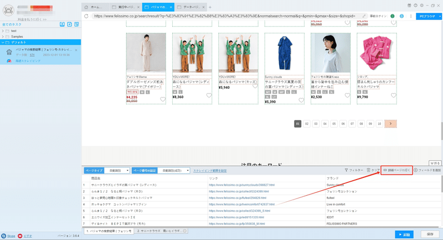Open settings gear in title bar
The height and width of the screenshot is (240, 443).
click(421, 6)
